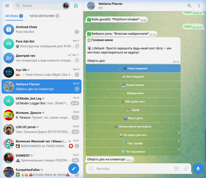Click the microphone voice message button
The width and height of the screenshot is (206, 178).
tap(198, 169)
